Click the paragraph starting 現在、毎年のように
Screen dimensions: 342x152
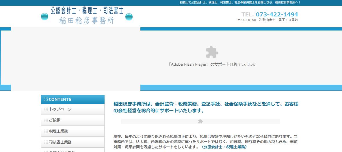(x=206, y=142)
